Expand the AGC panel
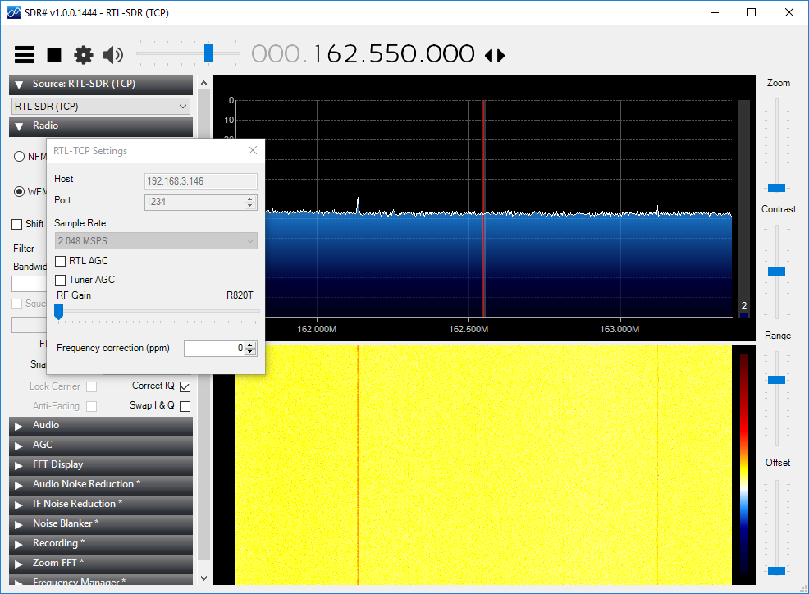 point(101,445)
